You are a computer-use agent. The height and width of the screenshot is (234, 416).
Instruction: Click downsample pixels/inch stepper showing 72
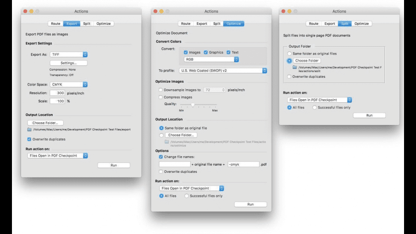point(223,90)
